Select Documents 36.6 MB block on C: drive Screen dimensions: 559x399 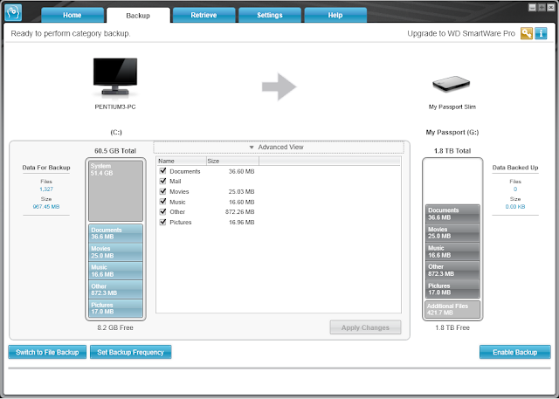coord(116,233)
